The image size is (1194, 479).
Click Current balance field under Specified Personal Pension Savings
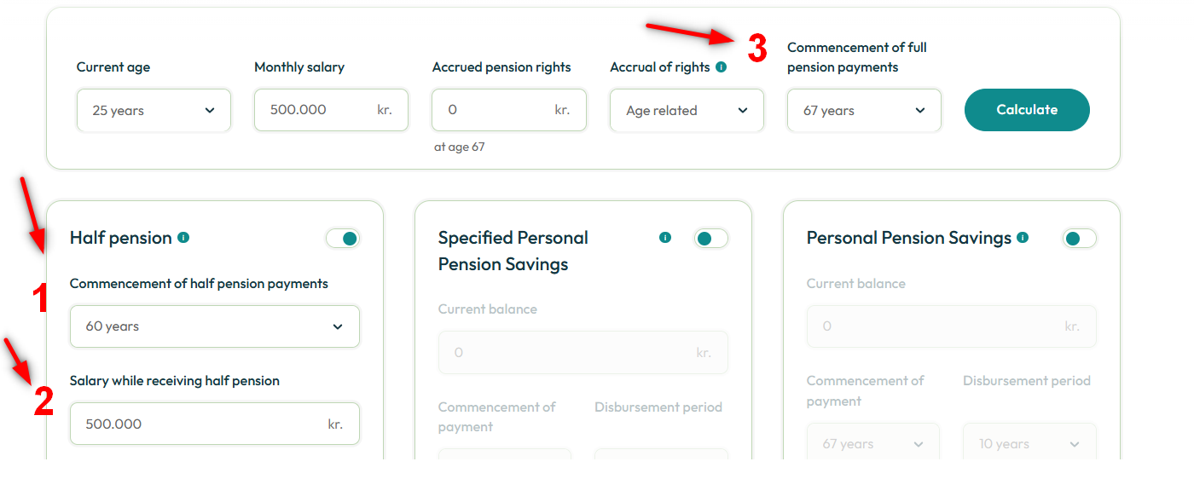click(583, 352)
